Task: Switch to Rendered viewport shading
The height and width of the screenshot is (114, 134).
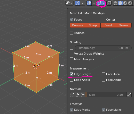Action: [130, 3]
